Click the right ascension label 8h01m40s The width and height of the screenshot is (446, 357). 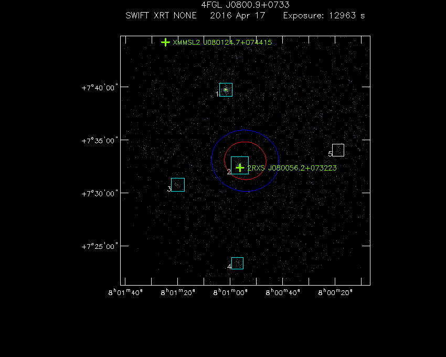click(x=125, y=292)
